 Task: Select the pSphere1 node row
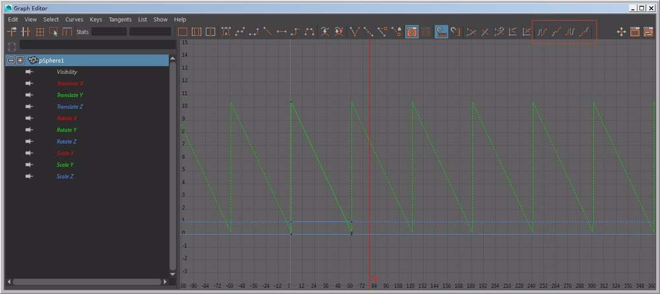tap(87, 61)
